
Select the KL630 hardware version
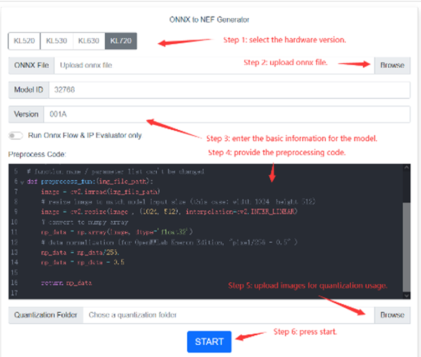[x=89, y=41]
